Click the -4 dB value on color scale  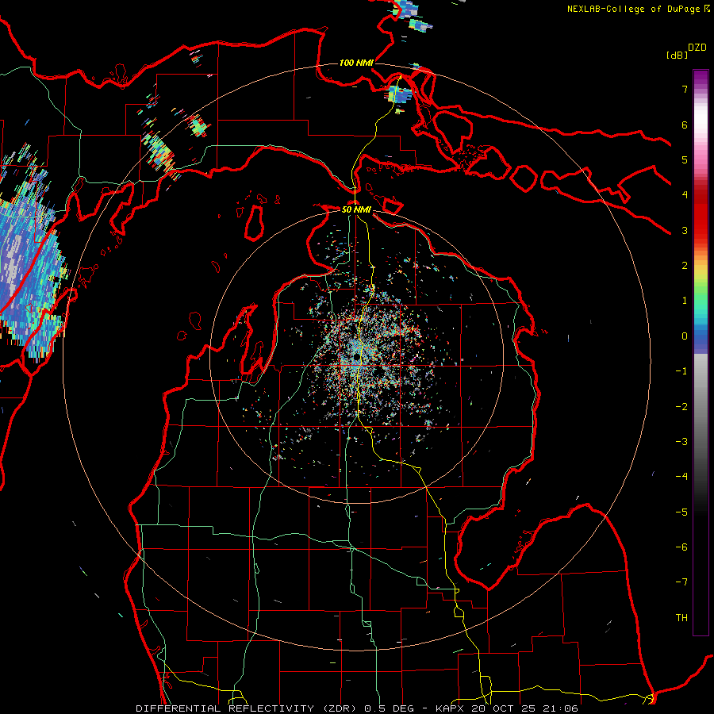click(681, 477)
